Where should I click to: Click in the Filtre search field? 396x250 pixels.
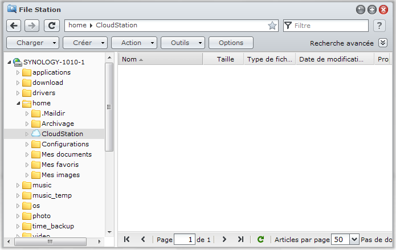[x=329, y=26]
